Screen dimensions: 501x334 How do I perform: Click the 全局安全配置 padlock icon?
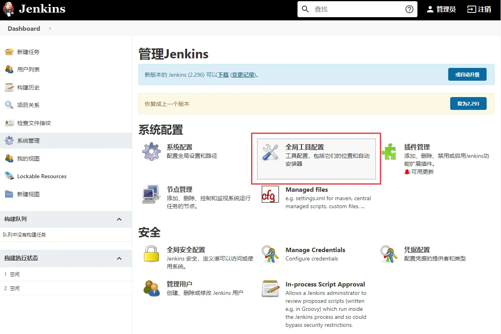pos(152,254)
